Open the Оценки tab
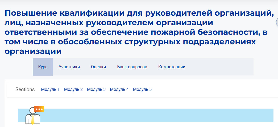The image size is (278, 127). pos(98,67)
